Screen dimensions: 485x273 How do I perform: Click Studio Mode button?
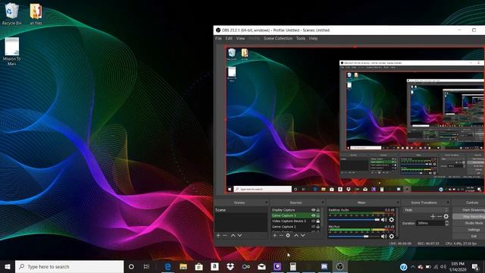click(469, 223)
